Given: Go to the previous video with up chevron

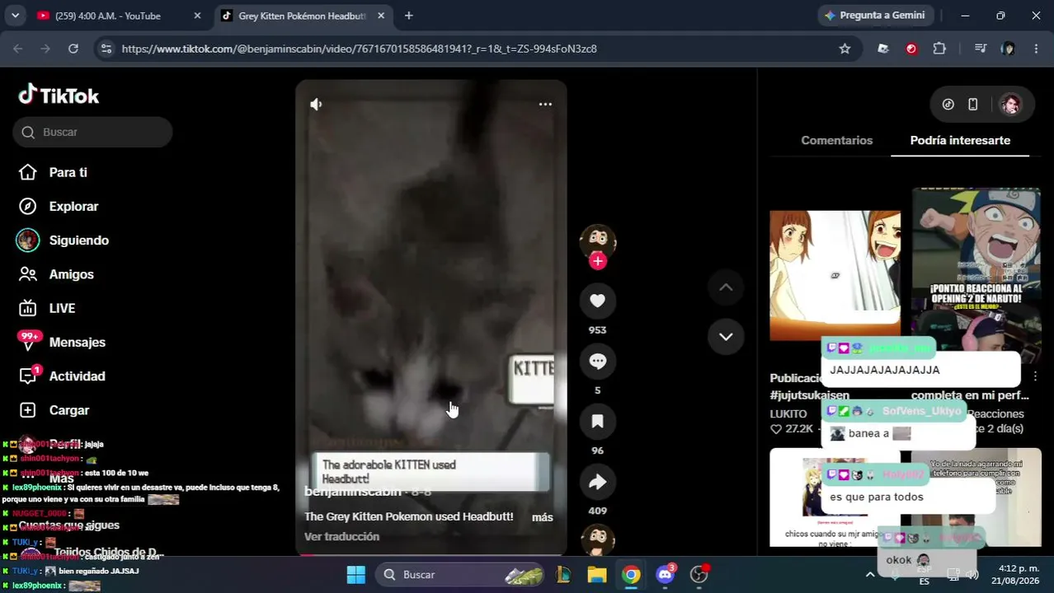Looking at the screenshot, I should click(x=726, y=287).
